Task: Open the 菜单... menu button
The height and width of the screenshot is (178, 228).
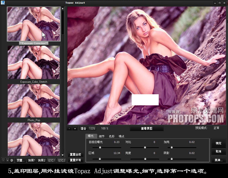Action: coord(218,160)
